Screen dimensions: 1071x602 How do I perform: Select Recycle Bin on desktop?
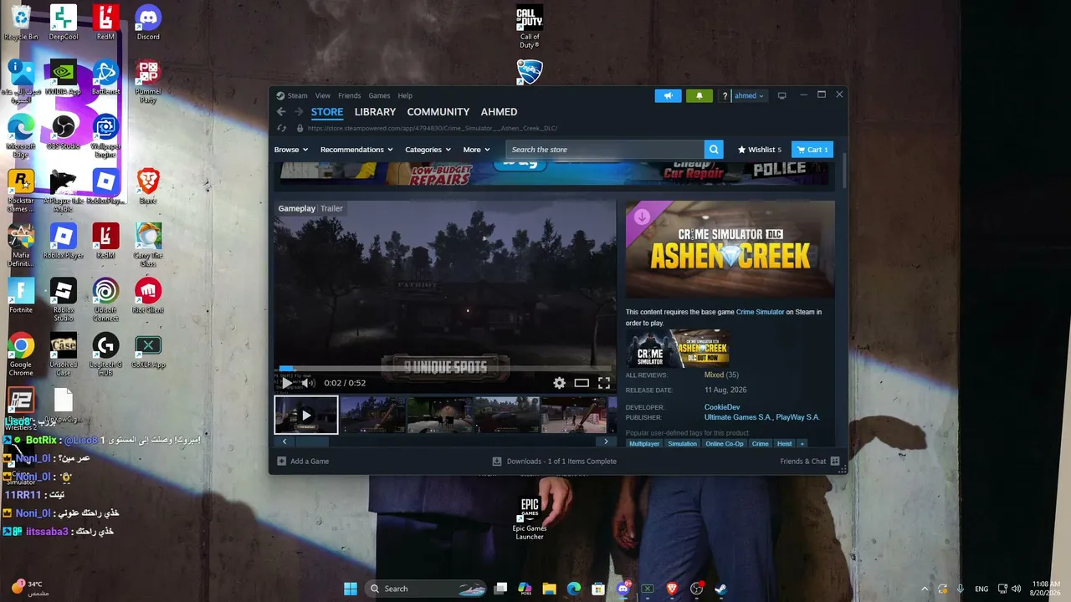[x=21, y=23]
